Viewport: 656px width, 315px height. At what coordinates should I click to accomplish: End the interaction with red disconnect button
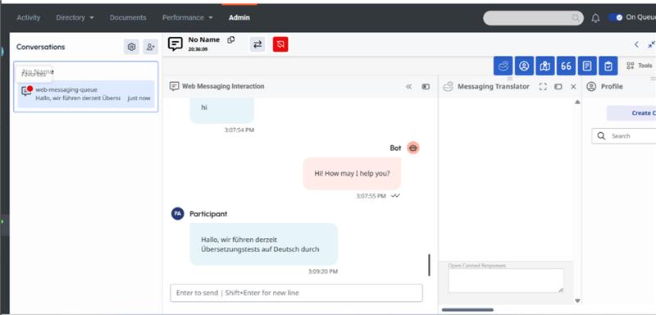point(280,44)
